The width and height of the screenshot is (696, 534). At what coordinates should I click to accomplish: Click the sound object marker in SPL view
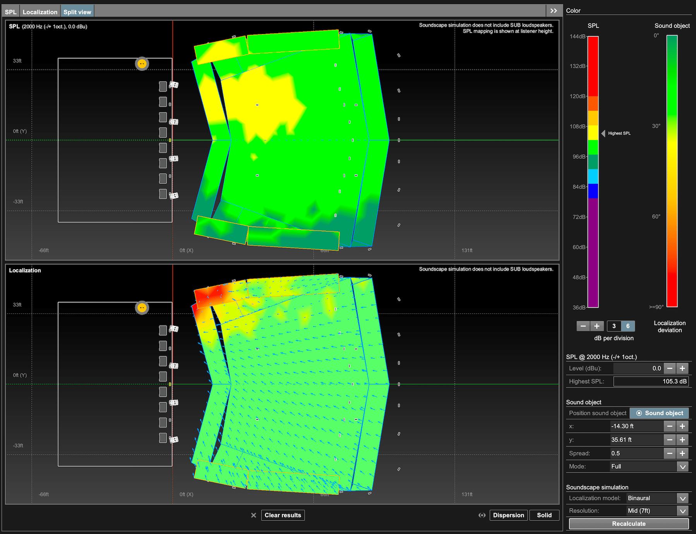click(x=142, y=63)
